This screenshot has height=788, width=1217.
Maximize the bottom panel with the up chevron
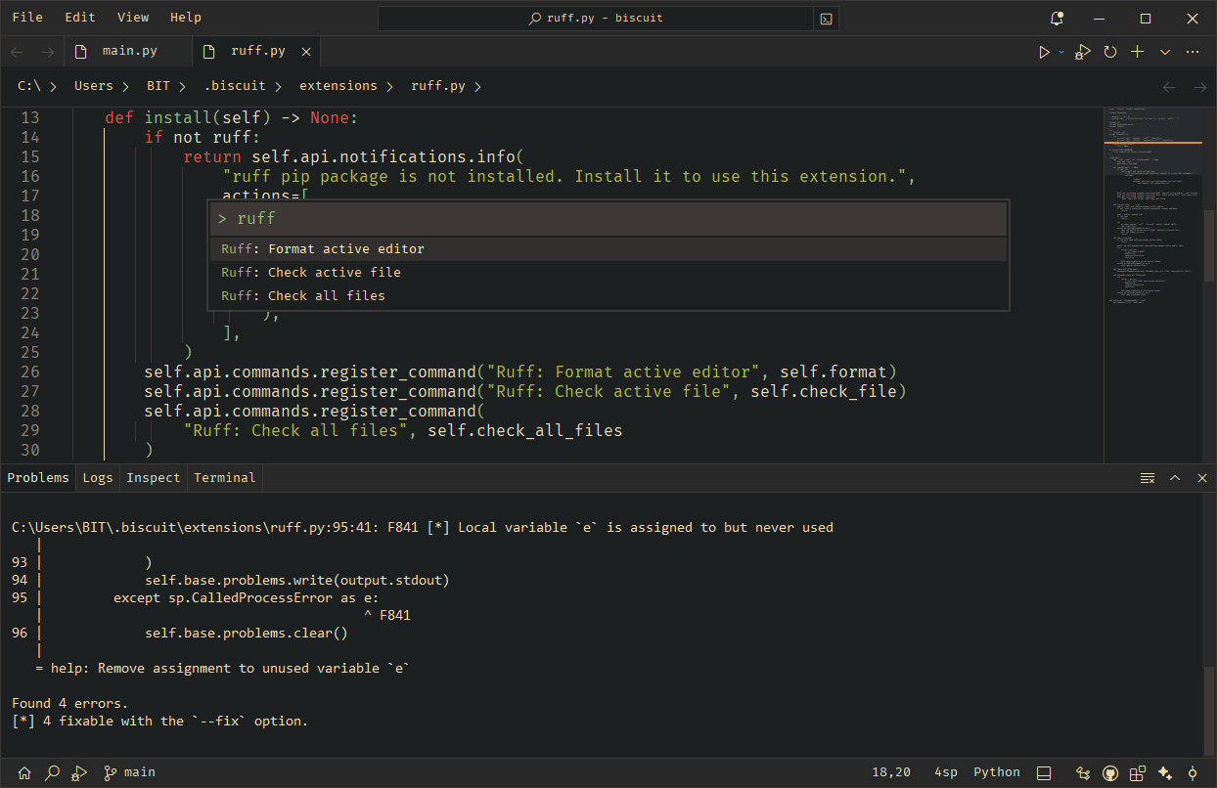pyautogui.click(x=1175, y=478)
